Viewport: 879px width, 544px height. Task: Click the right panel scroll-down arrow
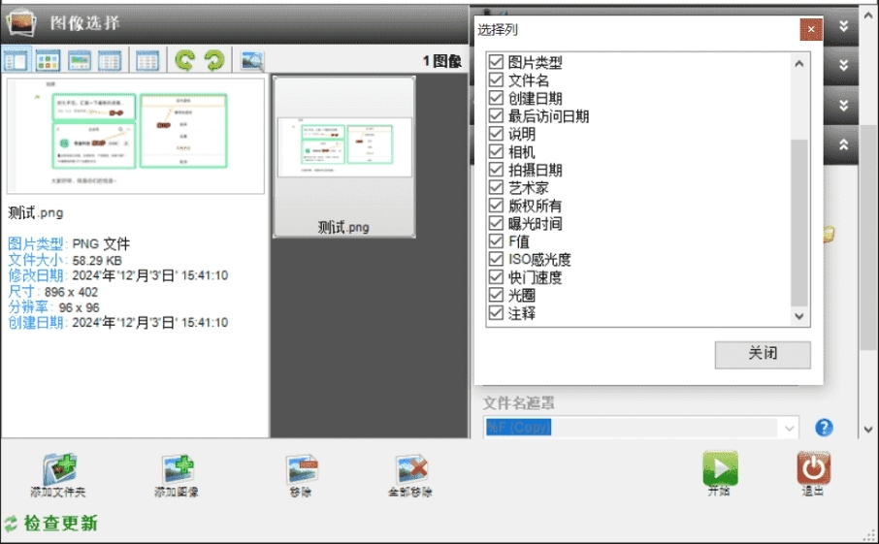(868, 430)
